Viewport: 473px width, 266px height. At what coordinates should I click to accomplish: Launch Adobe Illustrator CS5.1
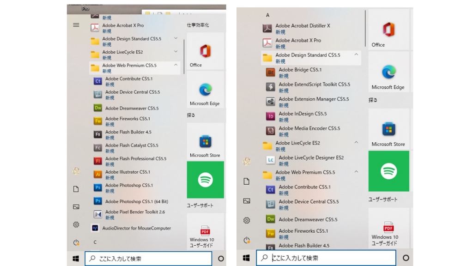click(135, 174)
